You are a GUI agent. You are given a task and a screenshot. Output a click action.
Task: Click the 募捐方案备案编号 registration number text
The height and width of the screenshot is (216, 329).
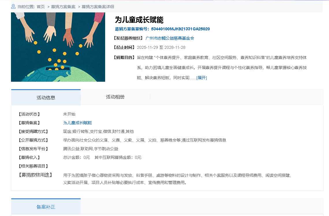[162, 29]
